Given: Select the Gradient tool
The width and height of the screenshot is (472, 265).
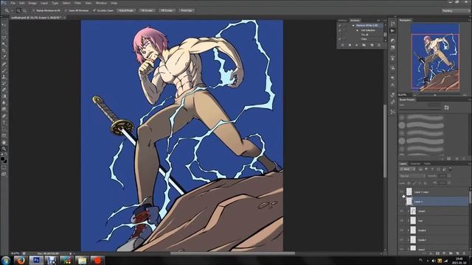Looking at the screenshot, I should [4, 96].
